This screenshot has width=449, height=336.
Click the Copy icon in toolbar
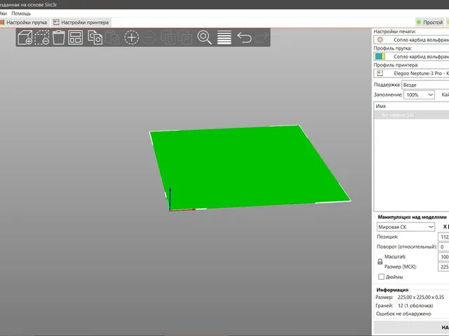(x=95, y=37)
